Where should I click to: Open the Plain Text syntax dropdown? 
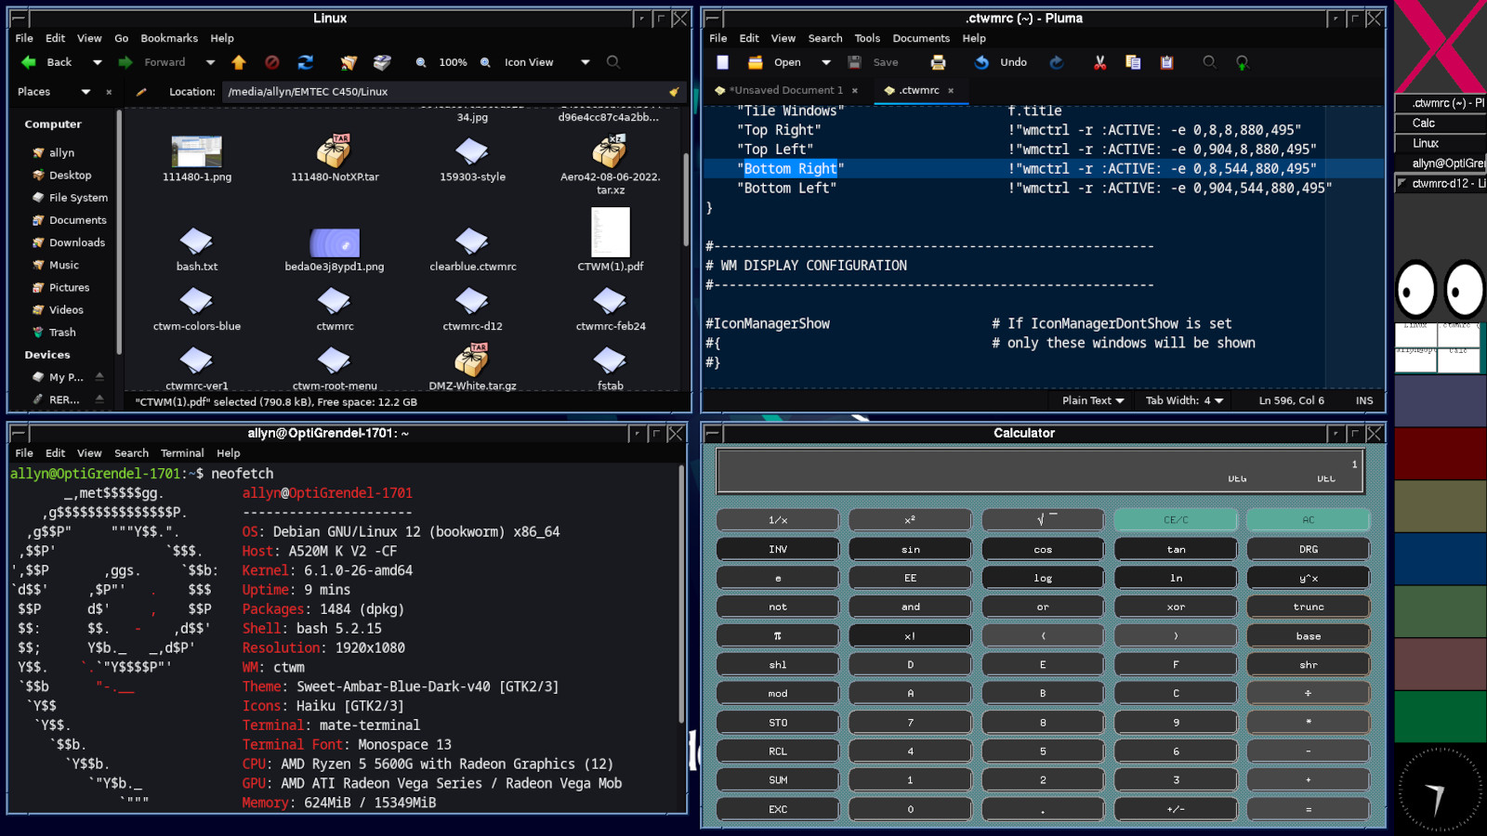[x=1093, y=400]
